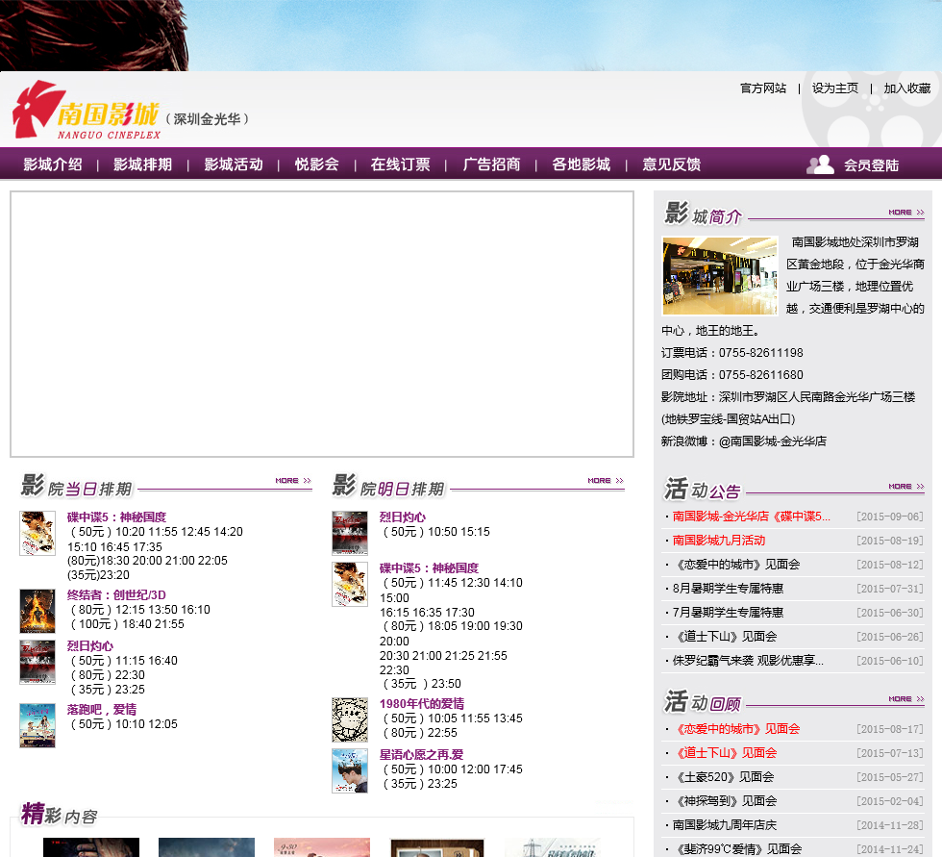Viewport: 942px width, 857px height.
Task: Open the 意见反馈 menu item
Action: pos(672,164)
